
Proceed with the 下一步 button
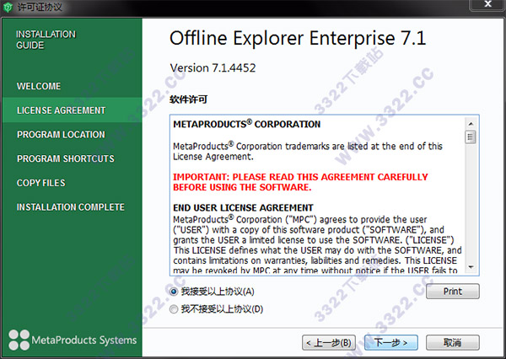tap(390, 342)
